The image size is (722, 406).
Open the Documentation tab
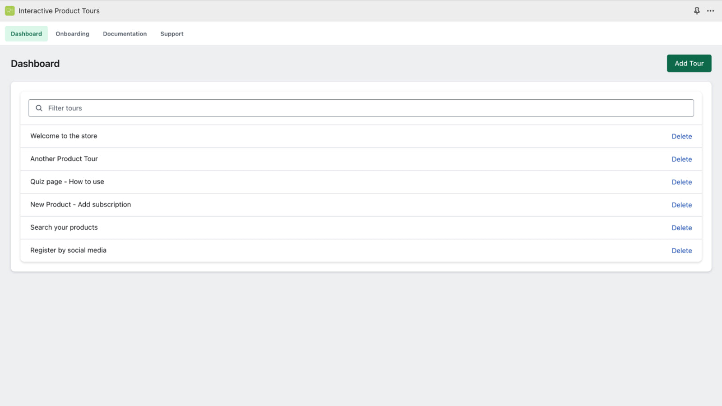(125, 33)
